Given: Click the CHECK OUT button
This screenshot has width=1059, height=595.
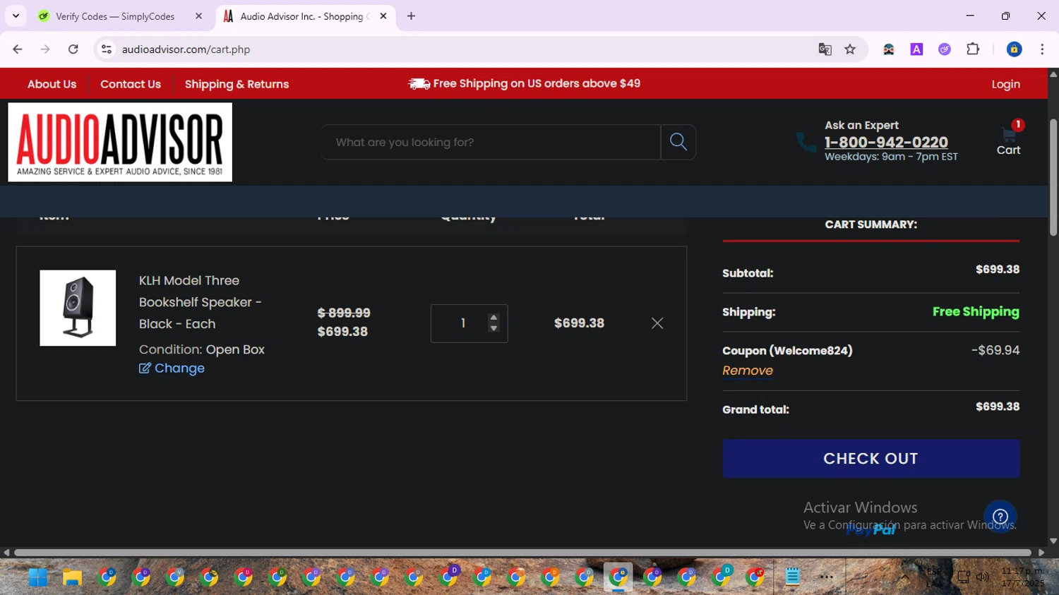Looking at the screenshot, I should click(870, 458).
